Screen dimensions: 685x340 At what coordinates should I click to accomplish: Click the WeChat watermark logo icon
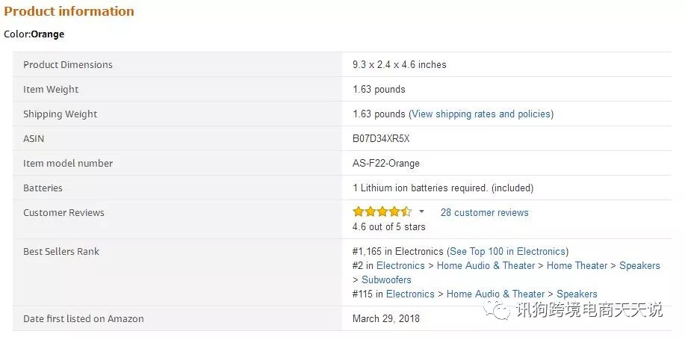(499, 310)
